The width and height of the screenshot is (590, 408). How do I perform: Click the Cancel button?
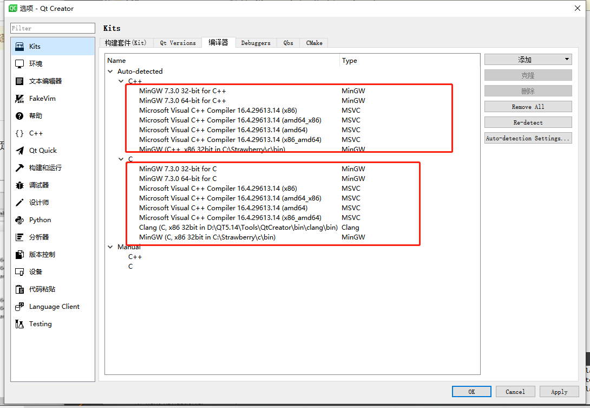(515, 392)
